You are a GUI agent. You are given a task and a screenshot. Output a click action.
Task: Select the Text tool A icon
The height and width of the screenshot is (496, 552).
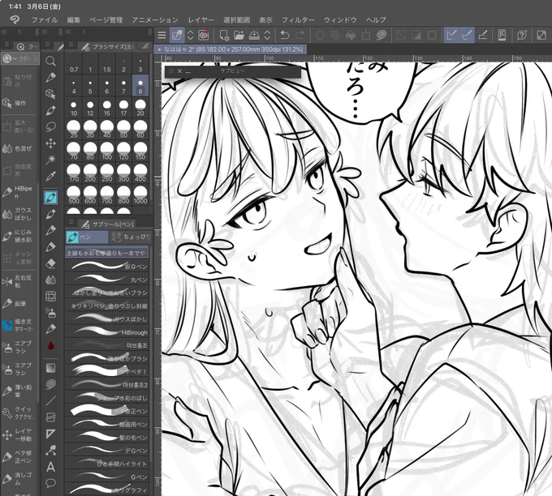coord(50,467)
